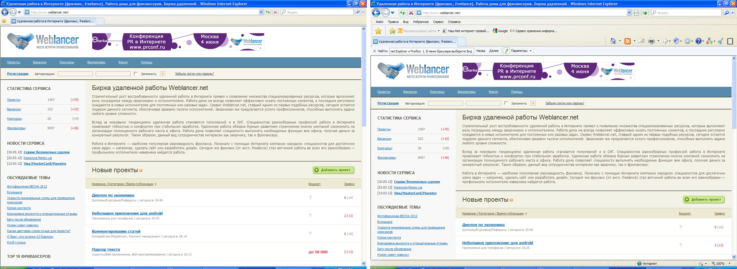Open recent pages dropdown in left window
This screenshot has width=737, height=269.
[19, 12]
